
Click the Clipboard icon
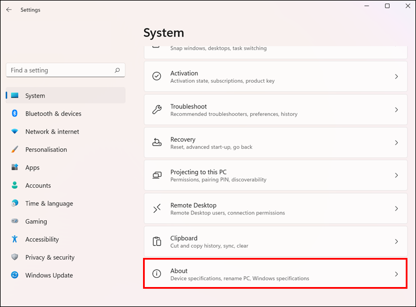pos(157,241)
